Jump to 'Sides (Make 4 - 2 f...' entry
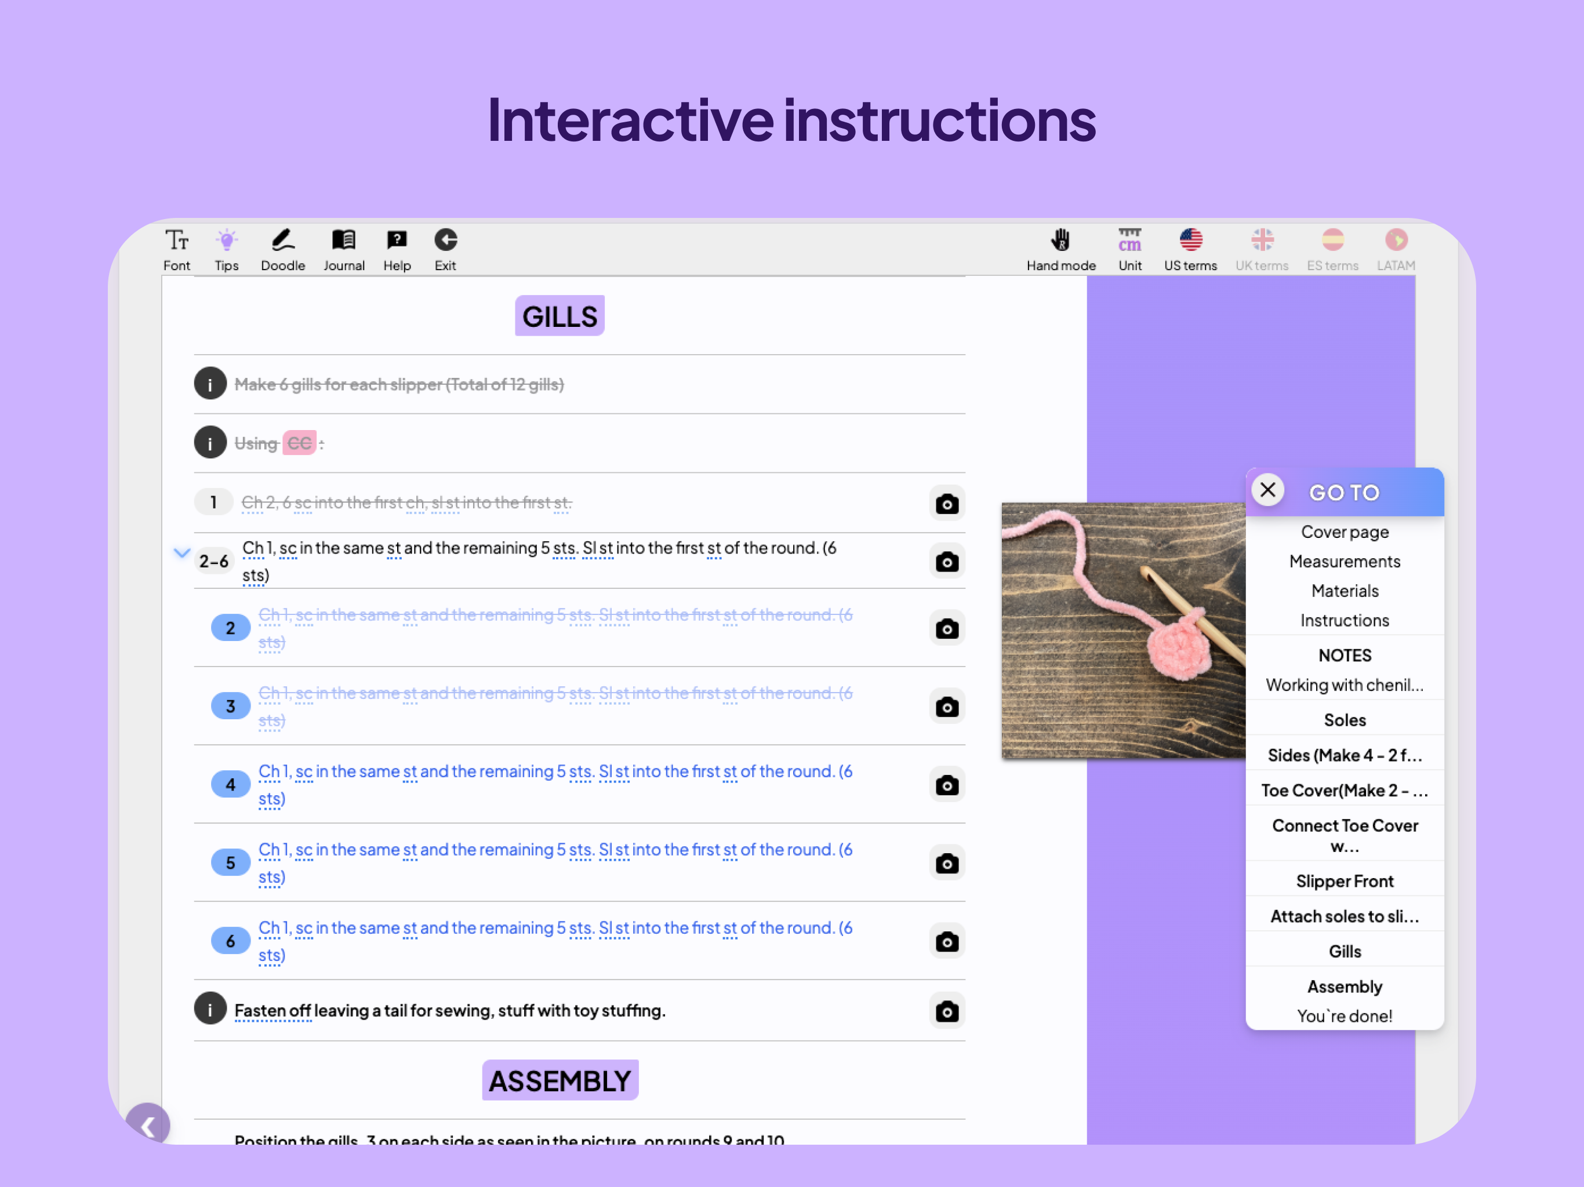 (1344, 755)
